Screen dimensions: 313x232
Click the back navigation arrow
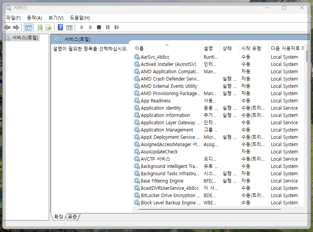7,27
